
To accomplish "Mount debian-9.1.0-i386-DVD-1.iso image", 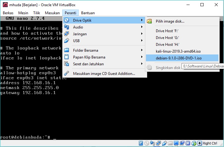I will click(182, 58).
